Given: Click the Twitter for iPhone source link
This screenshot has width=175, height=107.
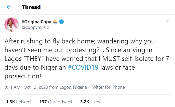Looking at the screenshot, I should pos(108,87).
